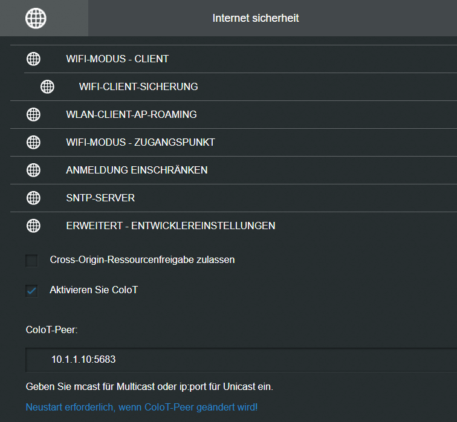Click the globe icon in the header

pyautogui.click(x=36, y=18)
